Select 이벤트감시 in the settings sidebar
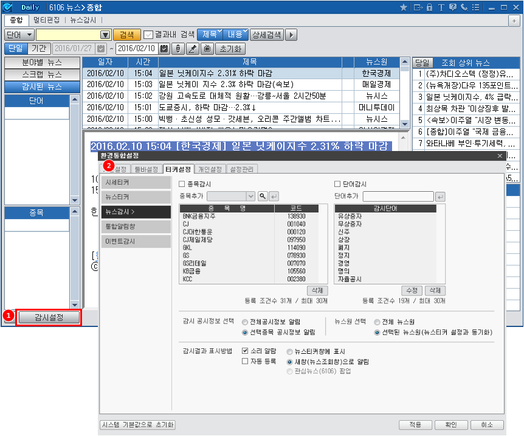 coord(136,241)
